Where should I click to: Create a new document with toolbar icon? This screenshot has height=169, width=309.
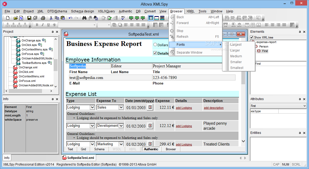coord(8,18)
